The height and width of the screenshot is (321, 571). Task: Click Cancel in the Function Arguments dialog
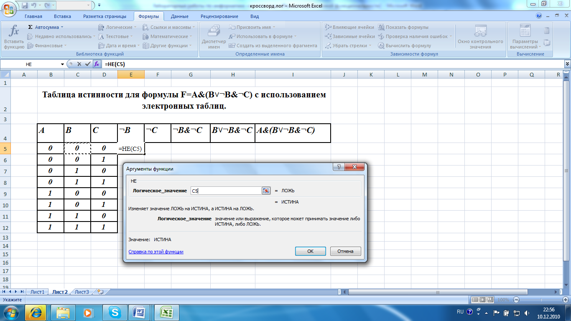tap(346, 251)
